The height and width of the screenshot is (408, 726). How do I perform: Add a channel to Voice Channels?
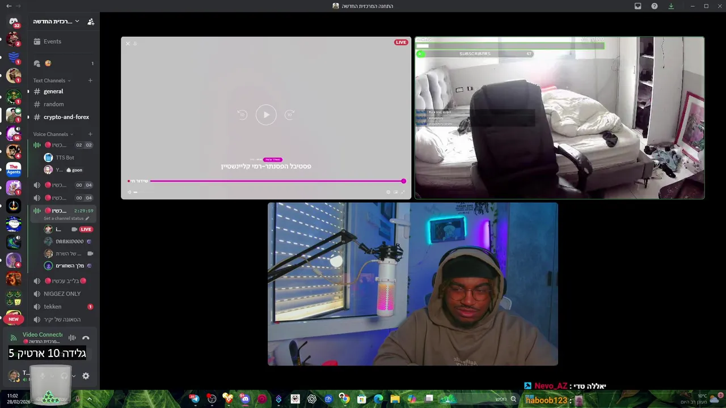pos(90,134)
